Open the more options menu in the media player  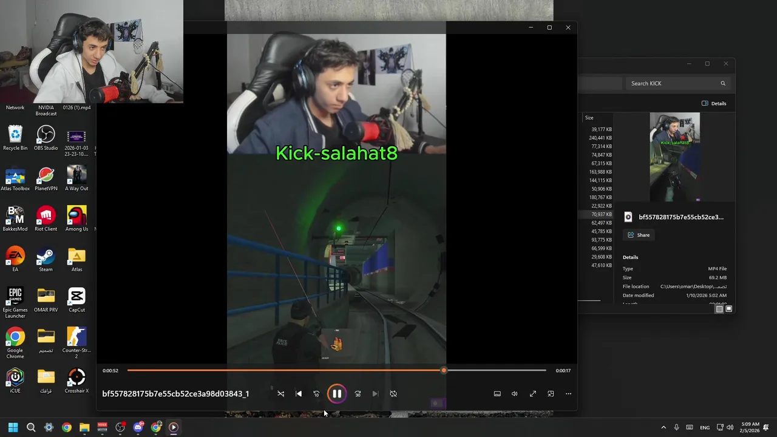point(568,394)
